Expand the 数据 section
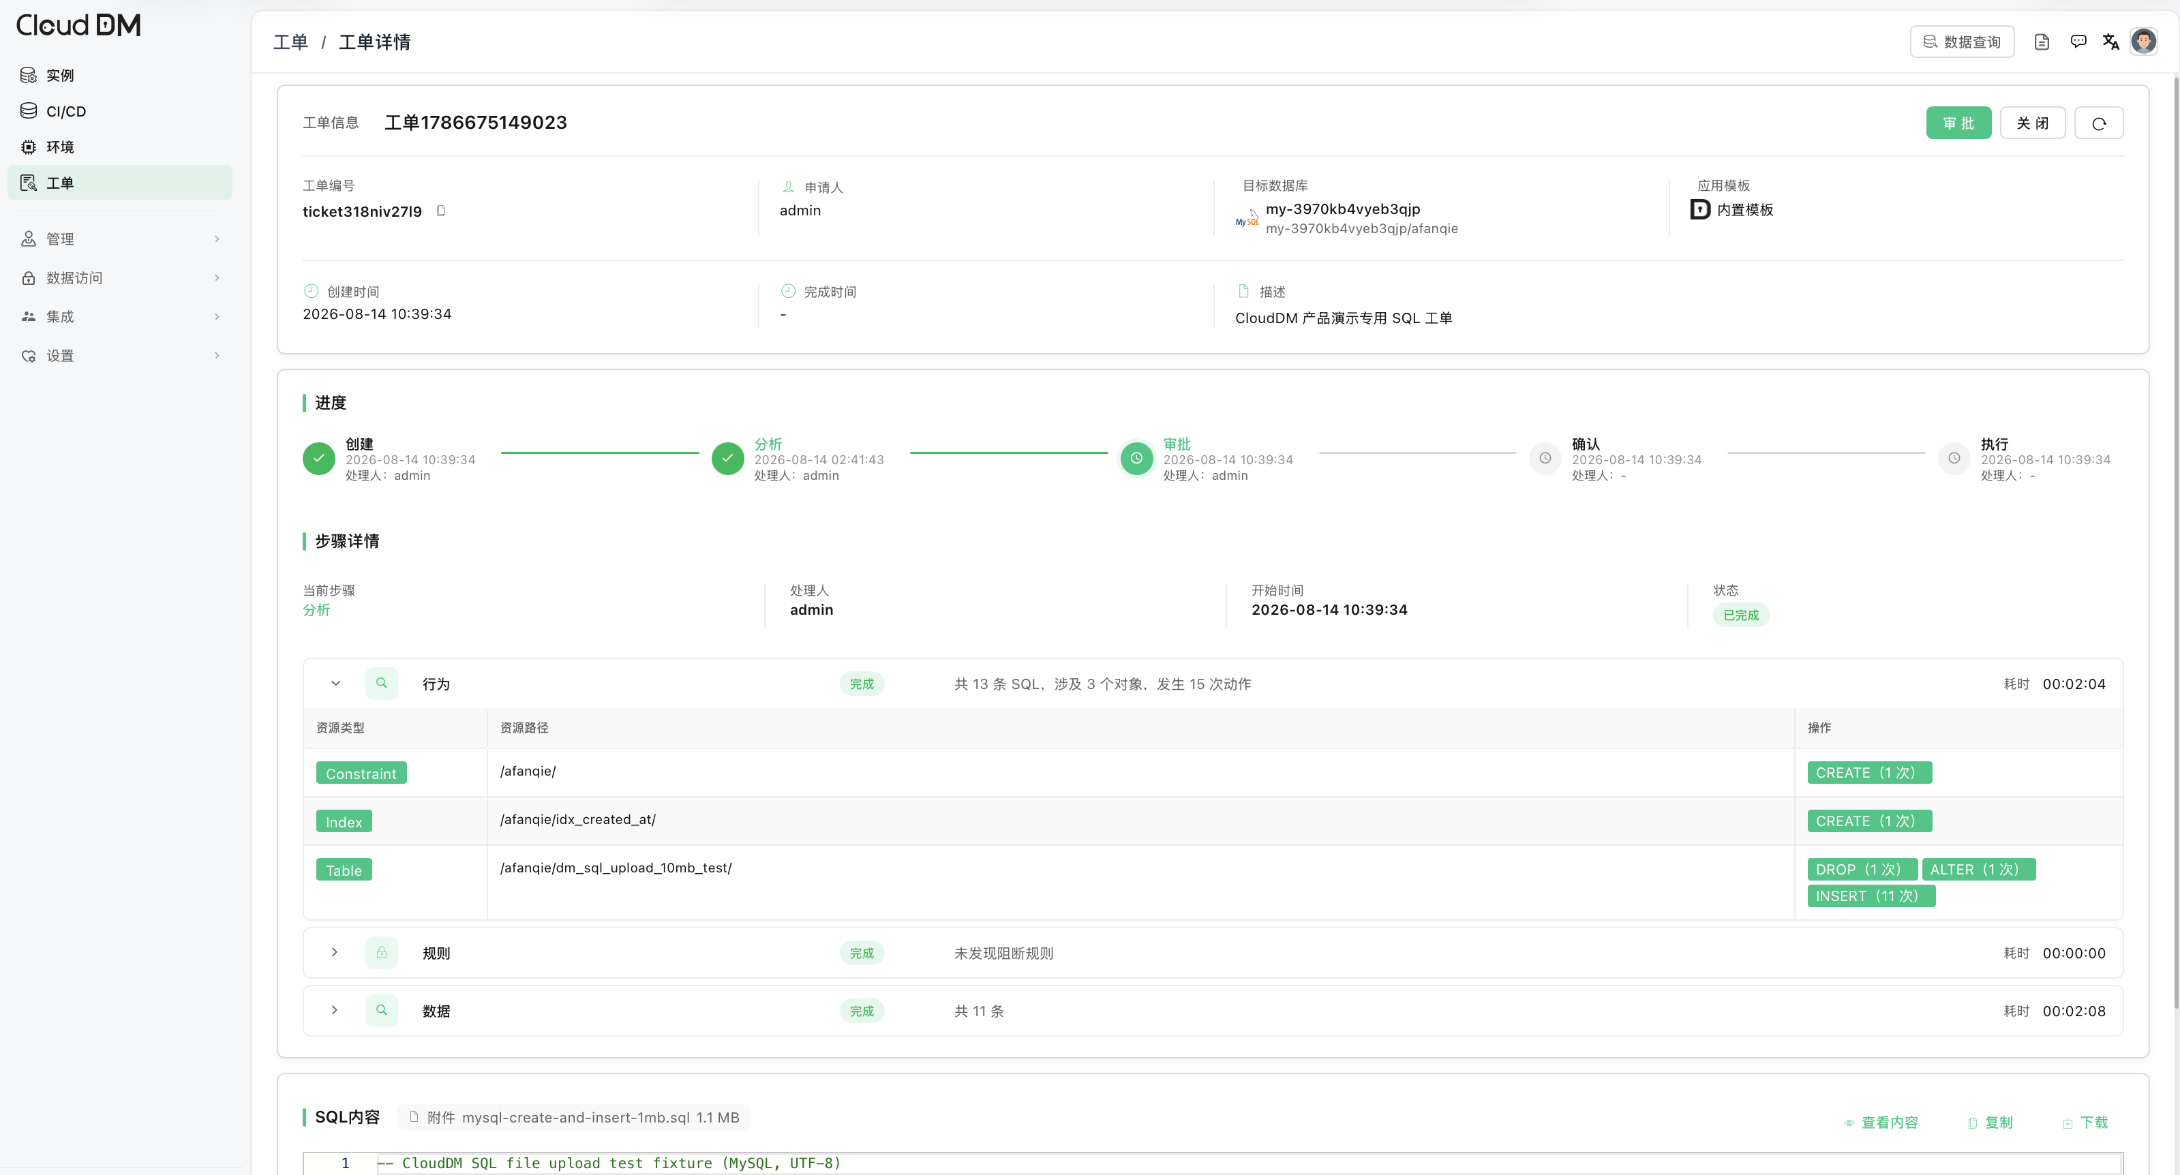This screenshot has height=1175, width=2180. point(335,1010)
